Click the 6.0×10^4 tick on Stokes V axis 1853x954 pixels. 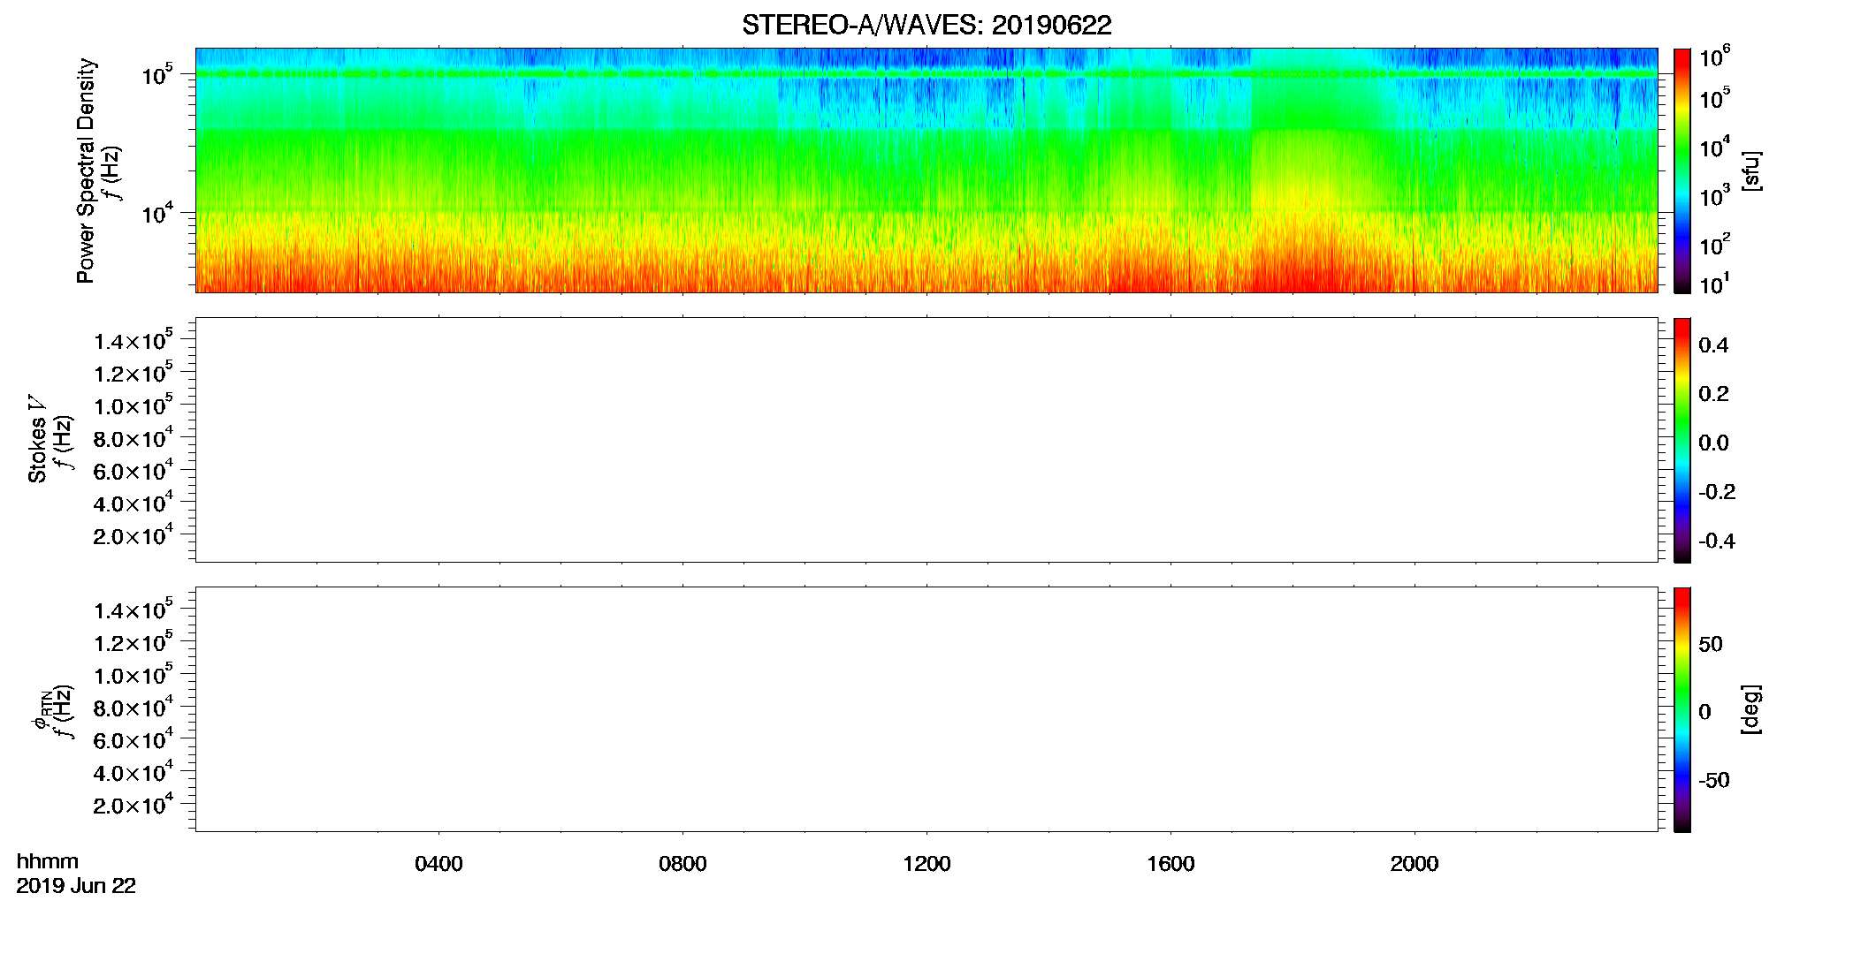pos(133,470)
